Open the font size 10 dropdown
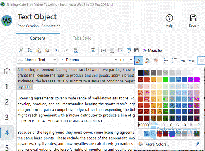205x151 pixels. [x=126, y=60]
